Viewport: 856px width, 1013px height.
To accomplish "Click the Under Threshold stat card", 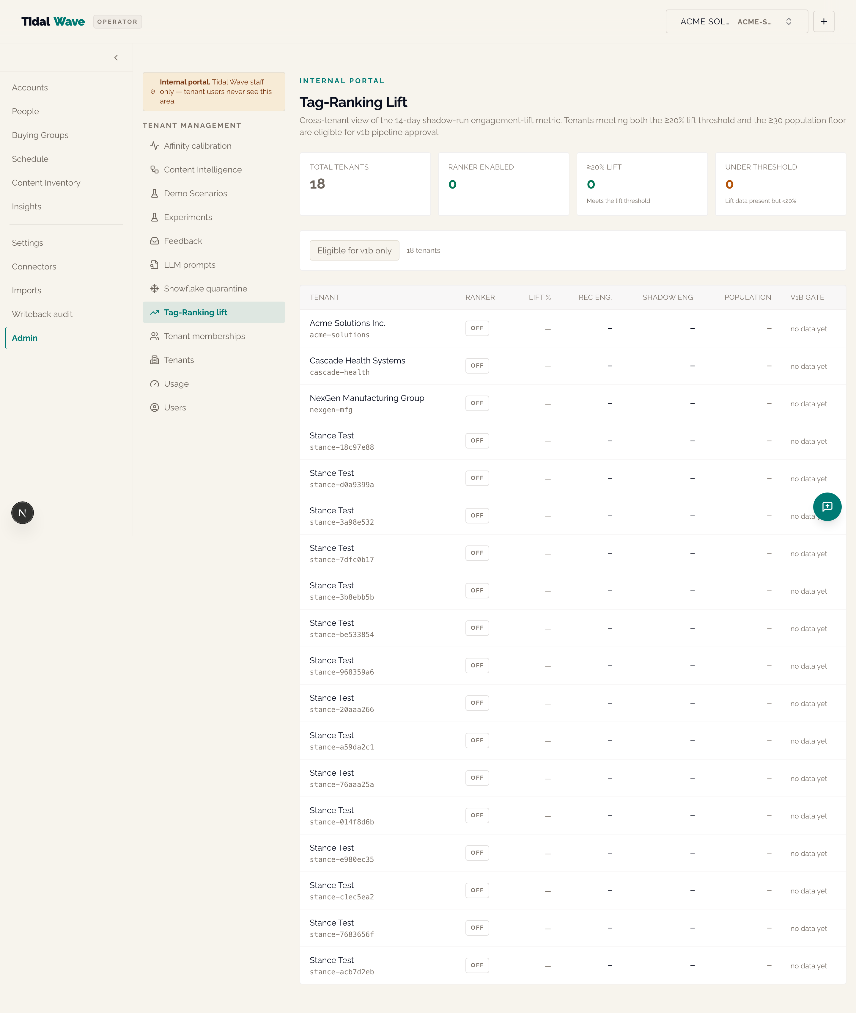I will [x=780, y=184].
